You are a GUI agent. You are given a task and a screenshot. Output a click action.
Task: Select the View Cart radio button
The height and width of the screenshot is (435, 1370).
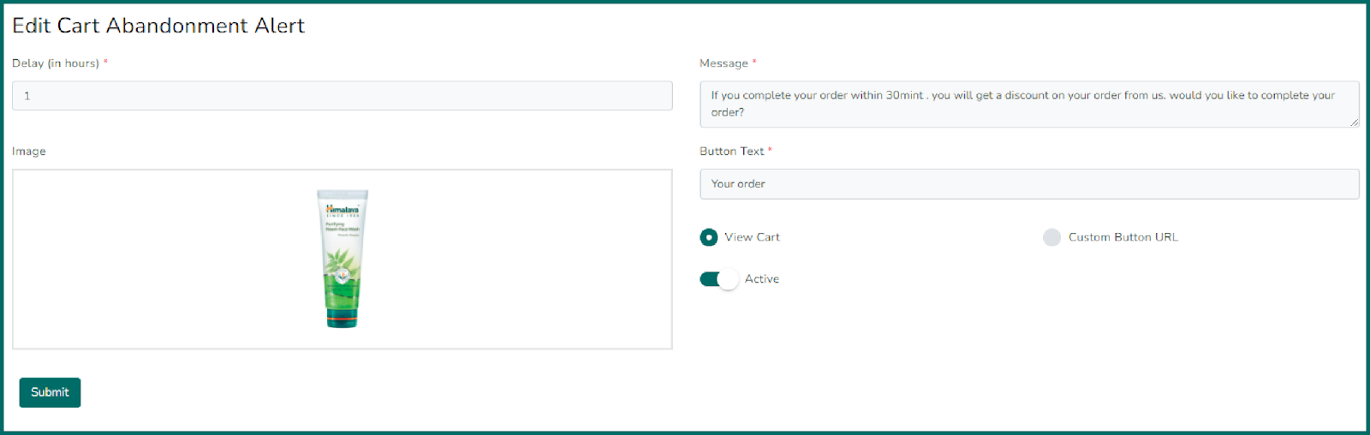[709, 237]
